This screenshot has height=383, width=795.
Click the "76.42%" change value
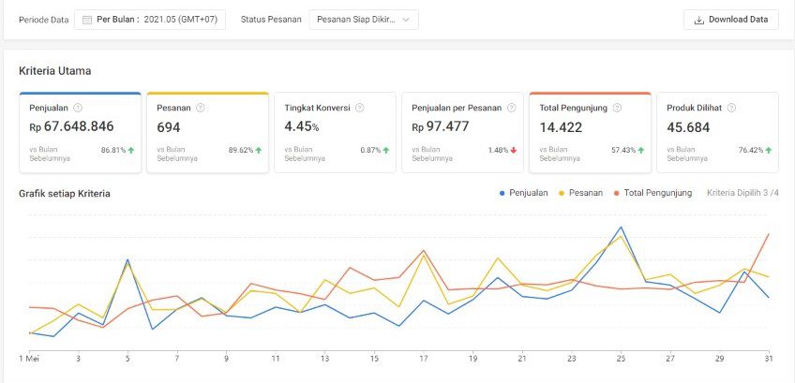pyautogui.click(x=751, y=150)
